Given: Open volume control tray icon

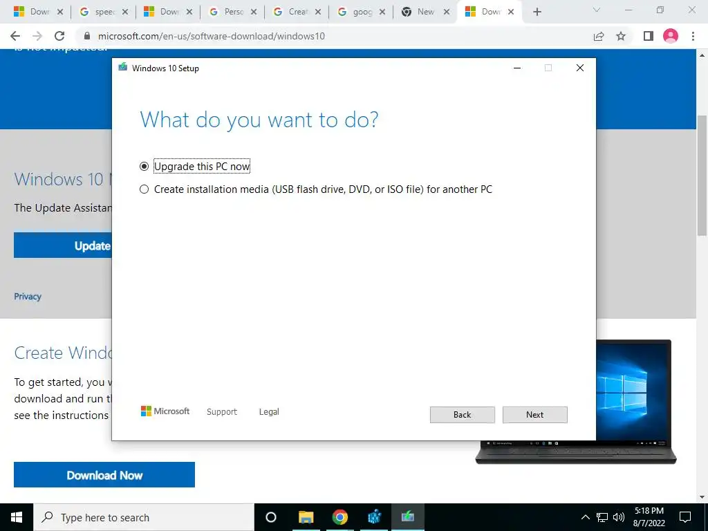Looking at the screenshot, I should click(x=619, y=517).
